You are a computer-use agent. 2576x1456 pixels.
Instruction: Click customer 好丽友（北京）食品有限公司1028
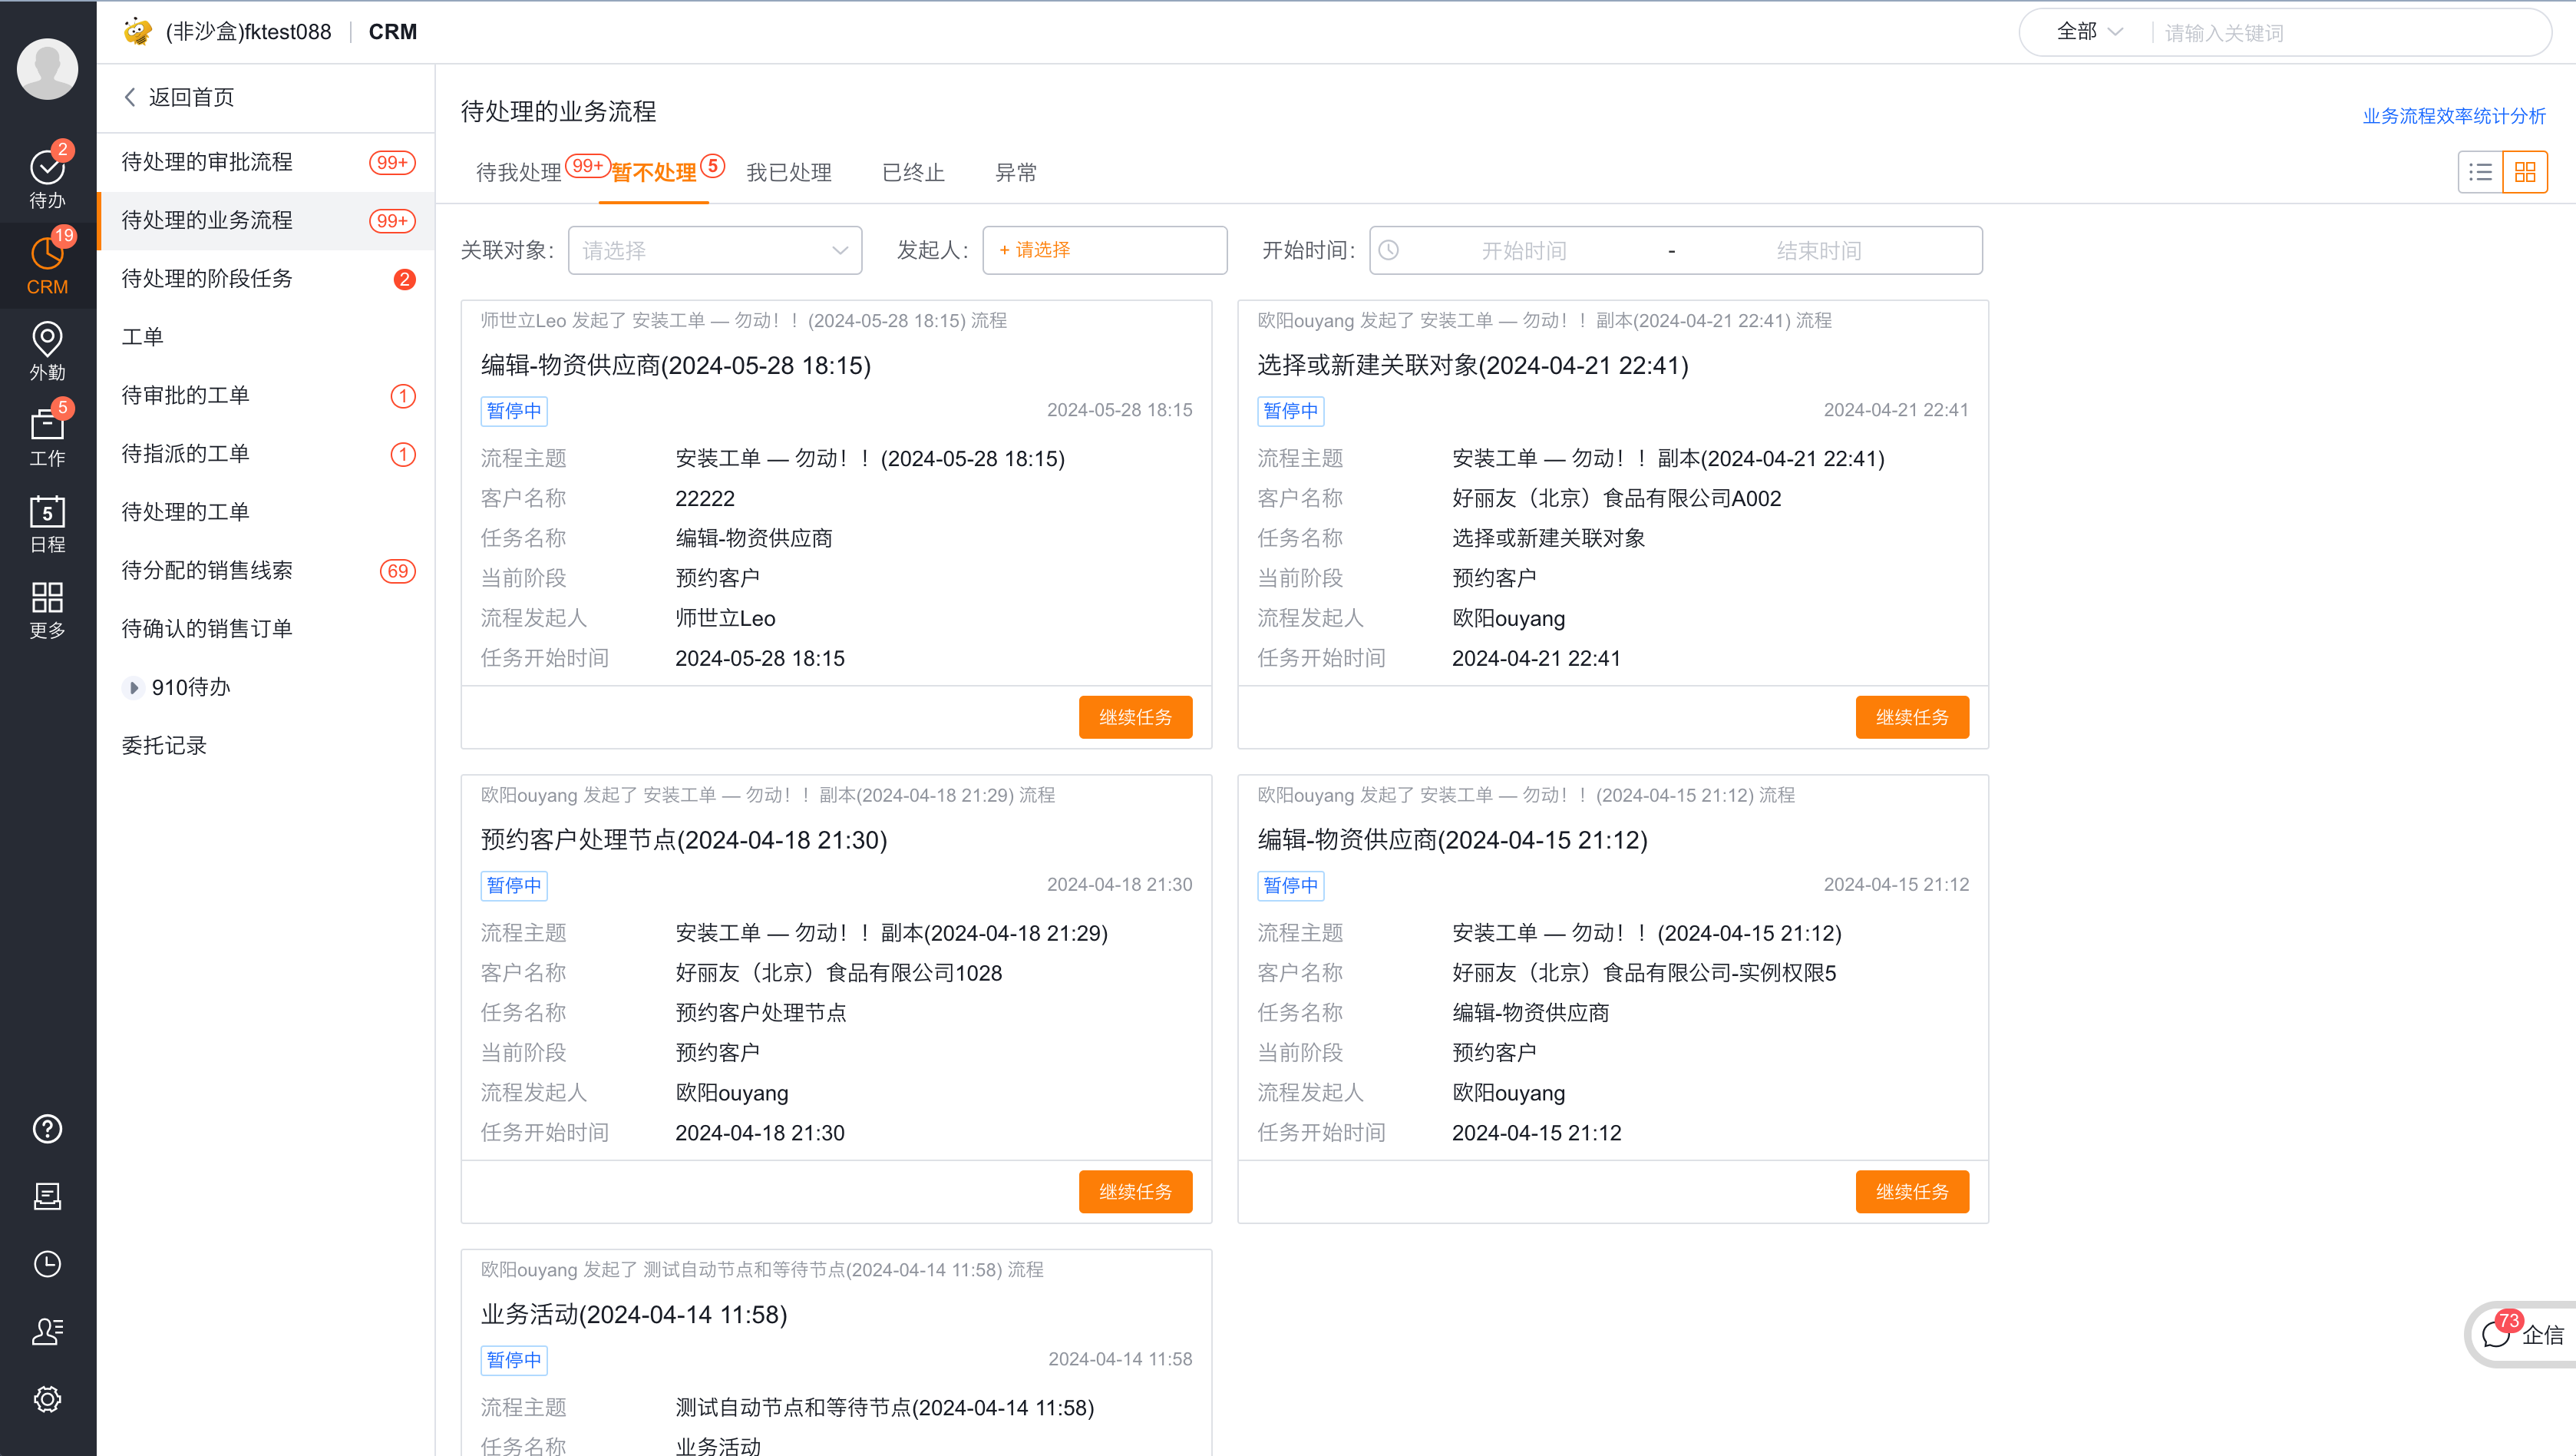pos(838,973)
